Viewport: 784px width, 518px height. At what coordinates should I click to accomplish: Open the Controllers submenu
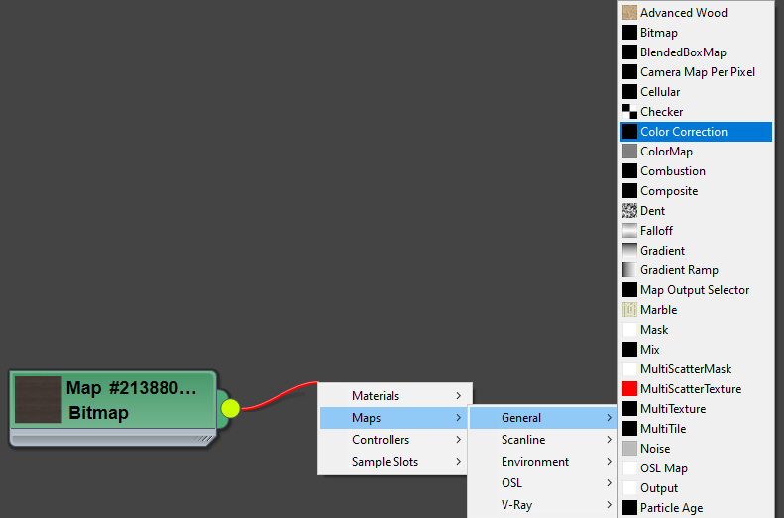(x=393, y=440)
